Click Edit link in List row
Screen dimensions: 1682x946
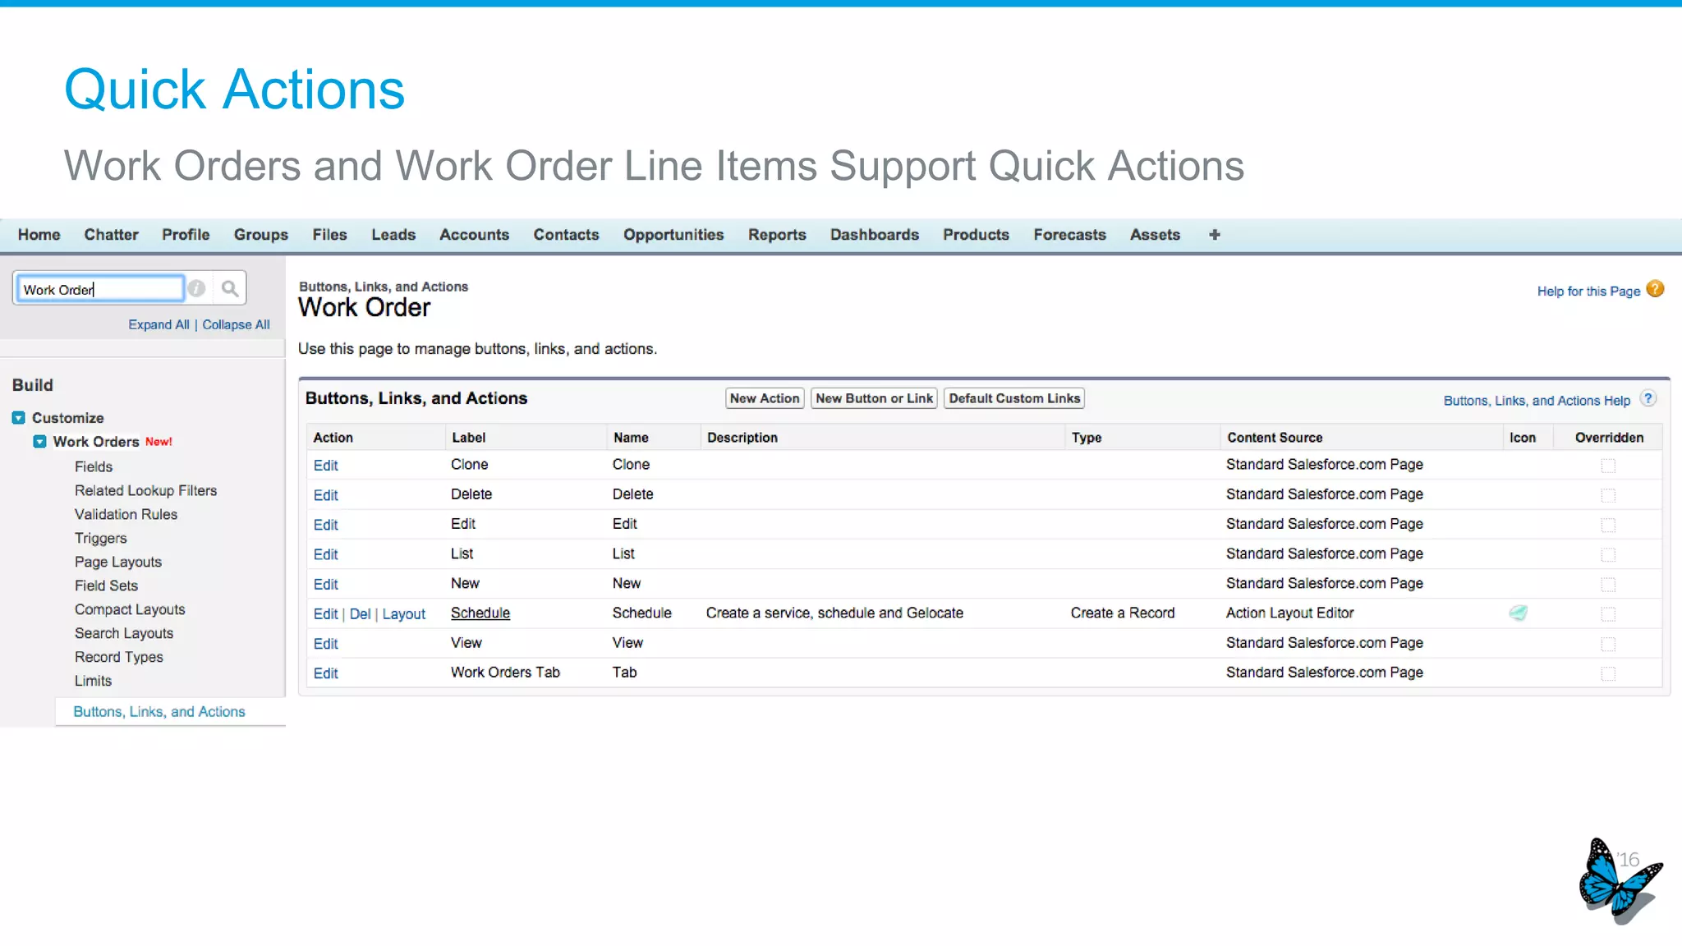pyautogui.click(x=325, y=554)
